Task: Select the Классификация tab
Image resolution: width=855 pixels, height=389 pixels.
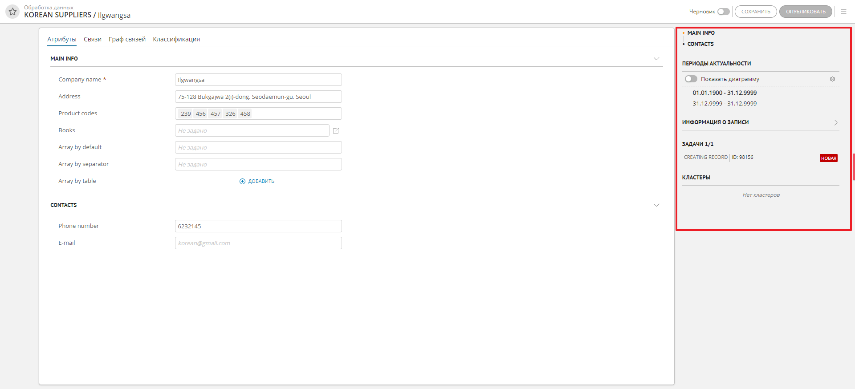Action: click(176, 39)
